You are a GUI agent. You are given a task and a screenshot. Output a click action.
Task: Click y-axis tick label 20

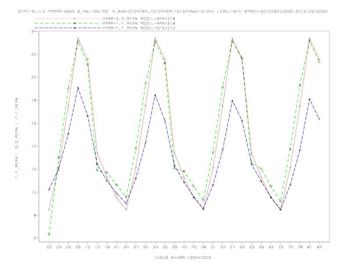(x=34, y=77)
